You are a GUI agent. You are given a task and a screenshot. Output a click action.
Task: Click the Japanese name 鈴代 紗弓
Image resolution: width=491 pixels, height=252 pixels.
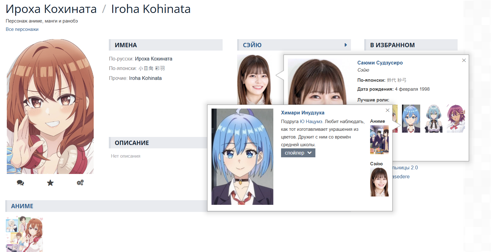click(x=397, y=80)
